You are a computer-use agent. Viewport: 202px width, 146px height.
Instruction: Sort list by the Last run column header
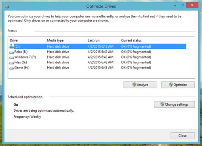(x=94, y=40)
